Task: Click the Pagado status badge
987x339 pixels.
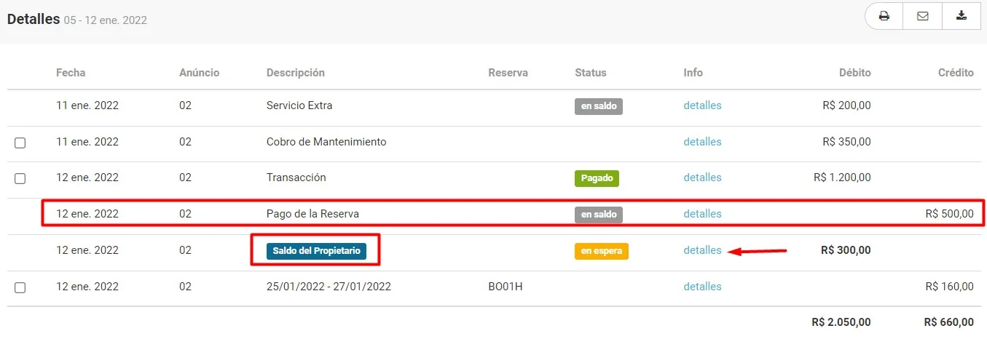Action: pyautogui.click(x=597, y=178)
